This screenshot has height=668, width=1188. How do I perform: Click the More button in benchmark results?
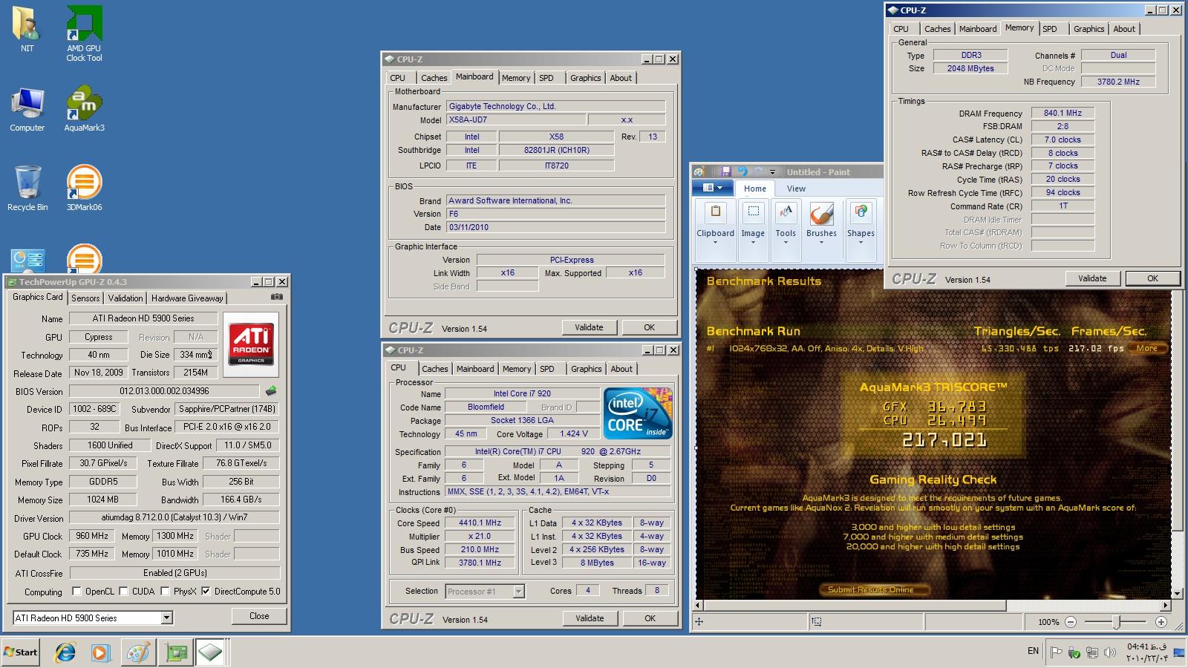1147,348
